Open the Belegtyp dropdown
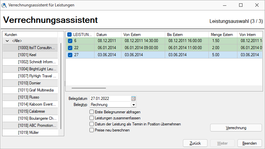265x149 pixels. [133, 105]
